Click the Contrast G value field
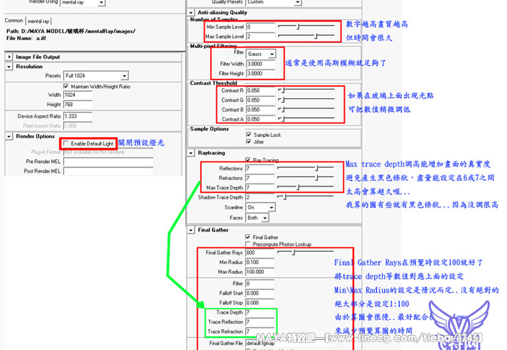The width and height of the screenshot is (507, 350). pyautogui.click(x=261, y=100)
